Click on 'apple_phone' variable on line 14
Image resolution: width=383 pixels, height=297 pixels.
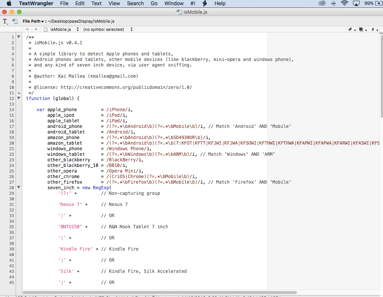click(x=62, y=110)
